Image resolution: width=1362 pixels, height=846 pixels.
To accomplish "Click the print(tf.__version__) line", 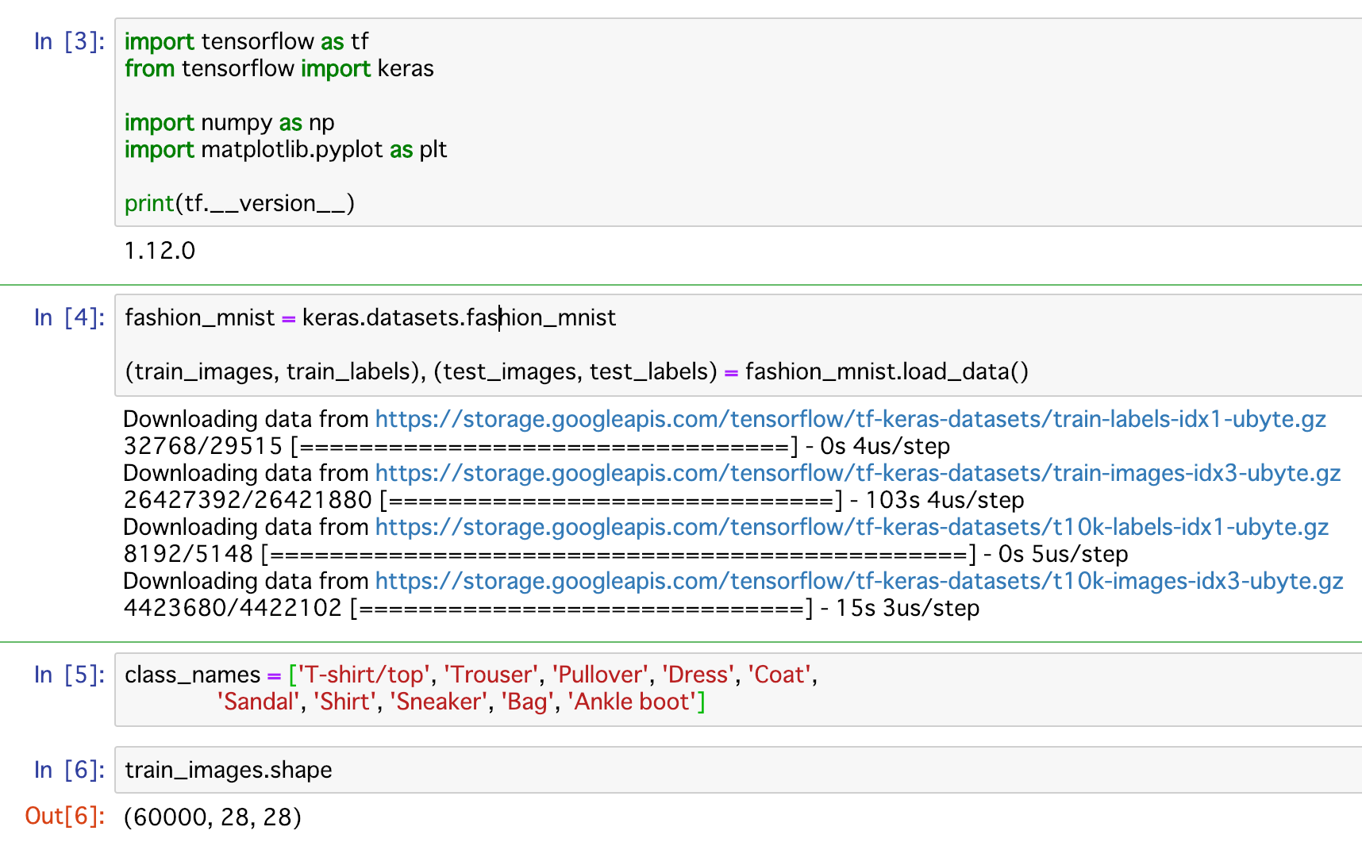I will pyautogui.click(x=240, y=203).
